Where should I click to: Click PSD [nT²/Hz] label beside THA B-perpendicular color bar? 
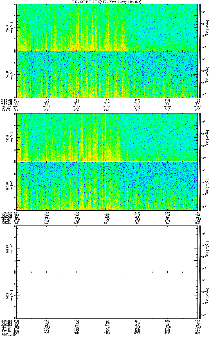[208, 27]
